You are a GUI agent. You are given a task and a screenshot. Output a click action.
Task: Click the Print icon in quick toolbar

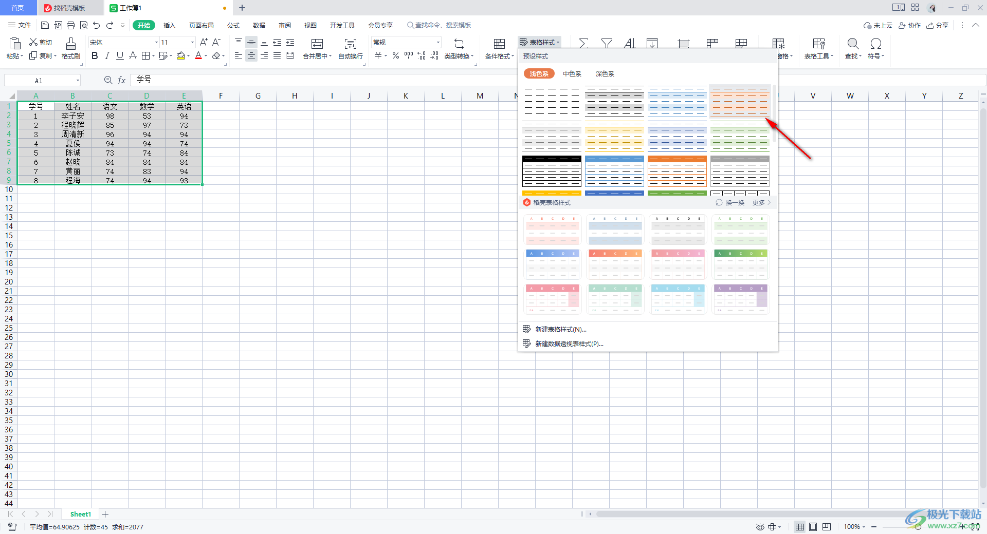click(x=70, y=25)
